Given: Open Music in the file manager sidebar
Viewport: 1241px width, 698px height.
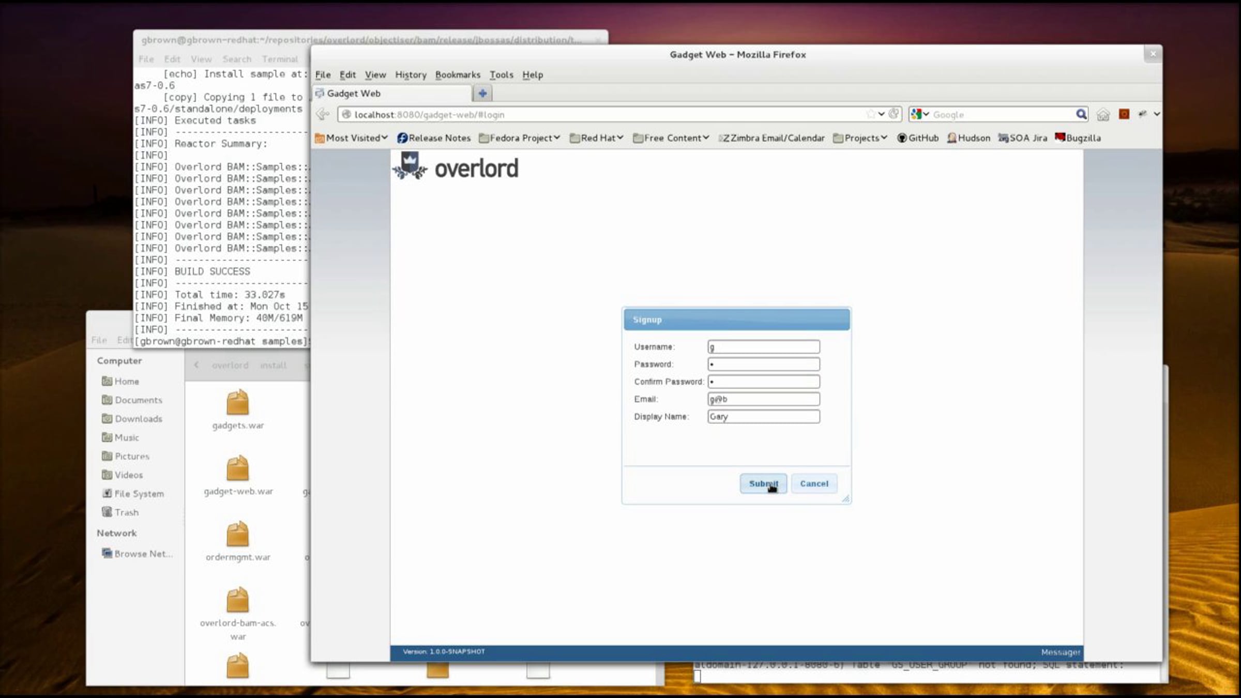Looking at the screenshot, I should click(x=120, y=437).
